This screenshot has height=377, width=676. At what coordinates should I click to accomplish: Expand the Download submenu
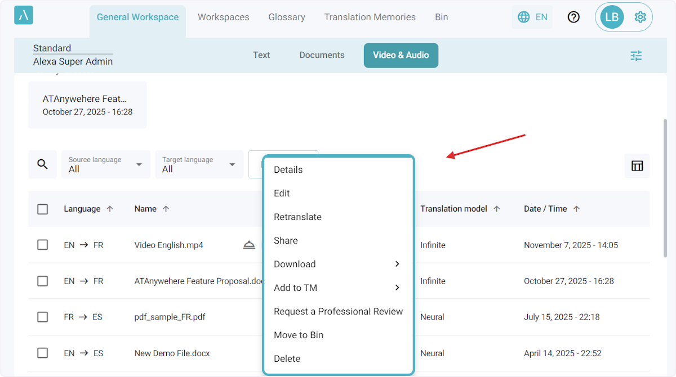[338, 264]
